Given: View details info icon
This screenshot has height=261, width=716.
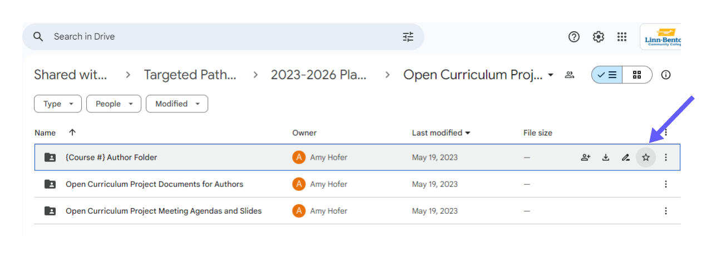Looking at the screenshot, I should tap(666, 75).
